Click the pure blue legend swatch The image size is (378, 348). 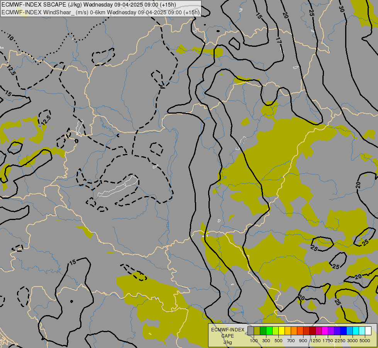344,331
